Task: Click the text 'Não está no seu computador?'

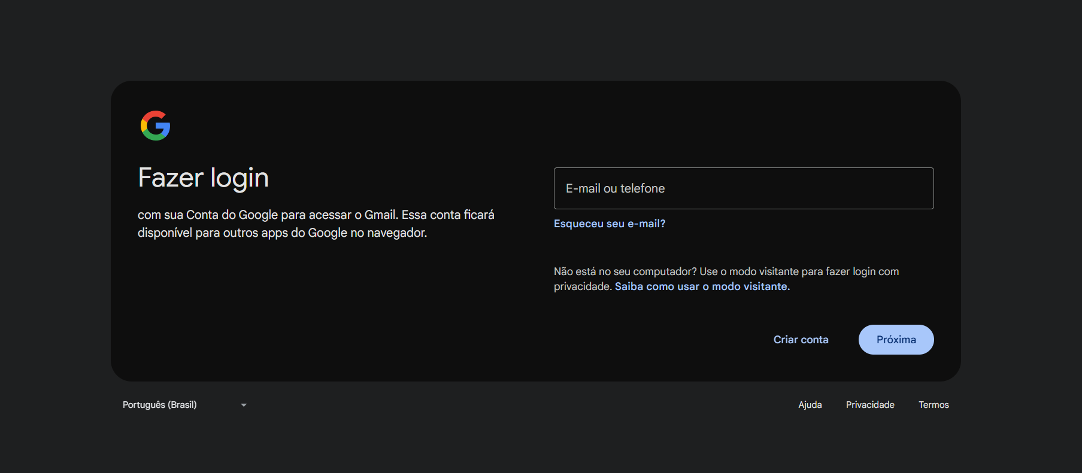Action: click(x=625, y=271)
